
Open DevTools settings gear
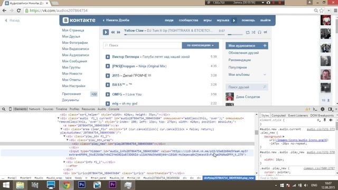click(x=322, y=109)
